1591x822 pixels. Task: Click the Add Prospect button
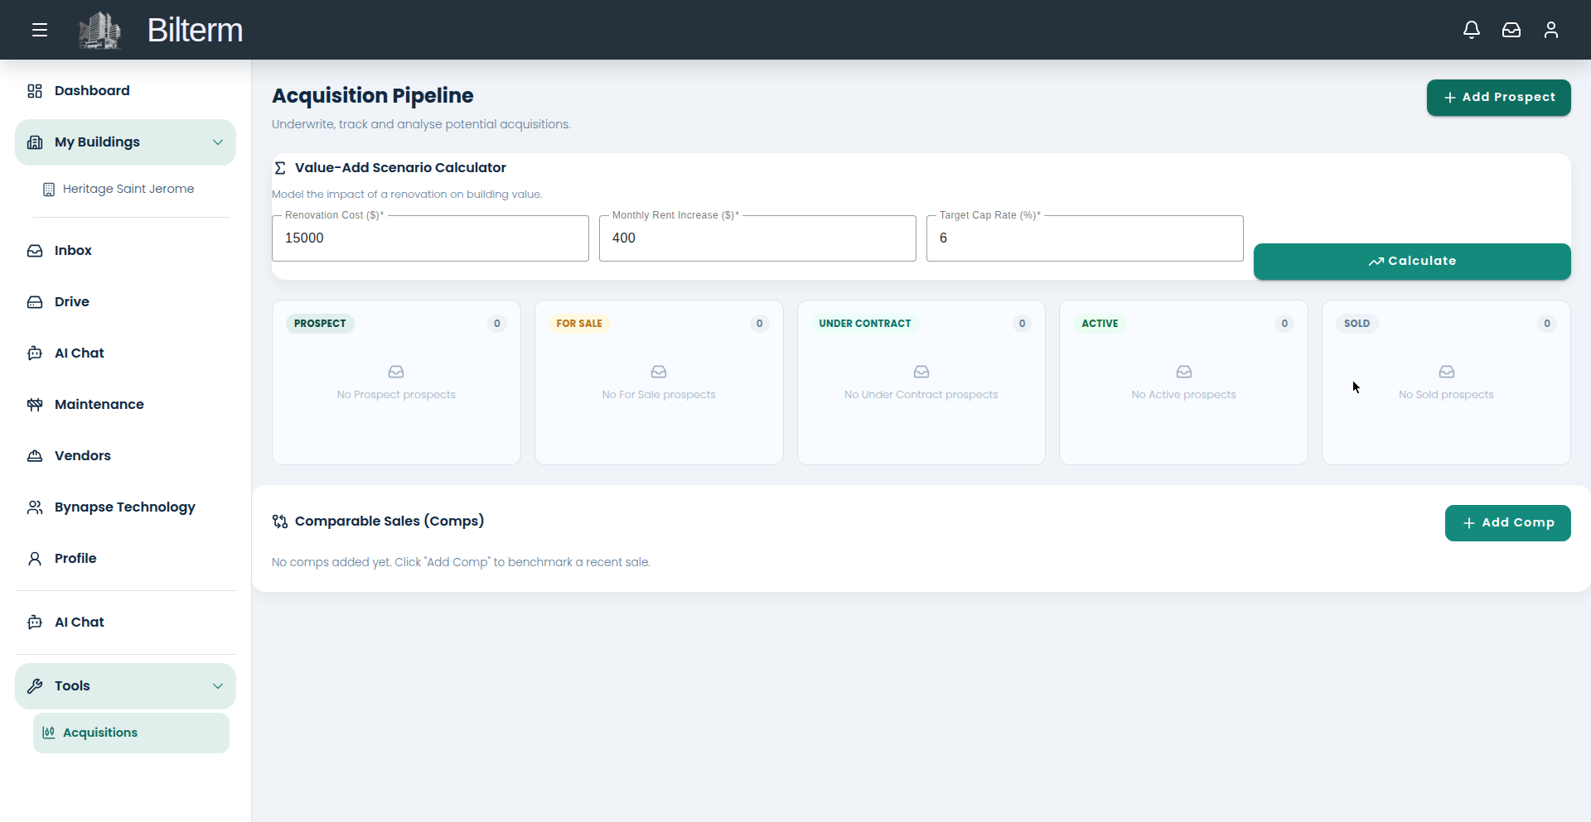pyautogui.click(x=1498, y=98)
